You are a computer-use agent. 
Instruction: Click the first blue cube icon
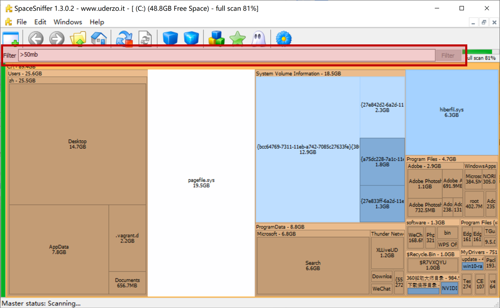(x=170, y=39)
